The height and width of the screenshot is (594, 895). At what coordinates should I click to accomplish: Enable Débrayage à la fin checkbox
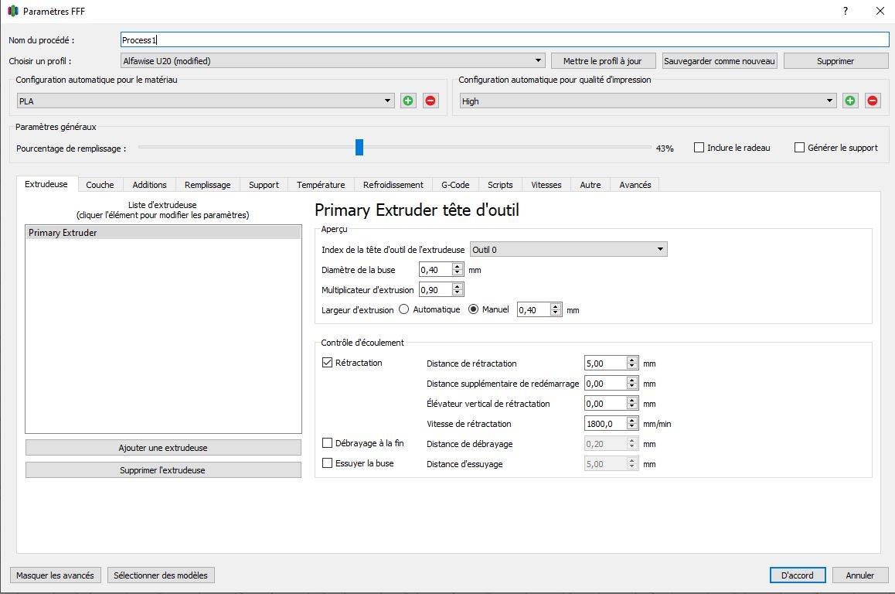pyautogui.click(x=327, y=442)
